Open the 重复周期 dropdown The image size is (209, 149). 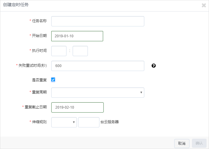[98, 92]
